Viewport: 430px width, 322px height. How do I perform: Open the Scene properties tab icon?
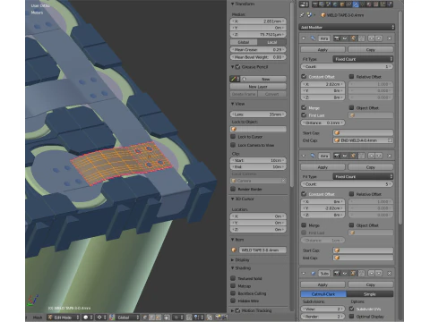click(x=329, y=4)
